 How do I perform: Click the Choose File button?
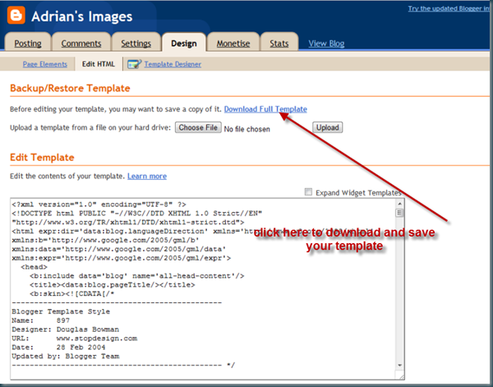[x=198, y=127]
